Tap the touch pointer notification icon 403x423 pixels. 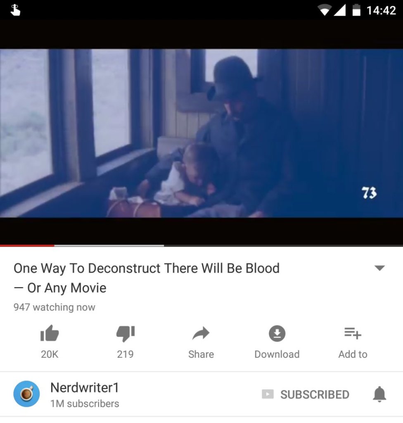tap(15, 10)
